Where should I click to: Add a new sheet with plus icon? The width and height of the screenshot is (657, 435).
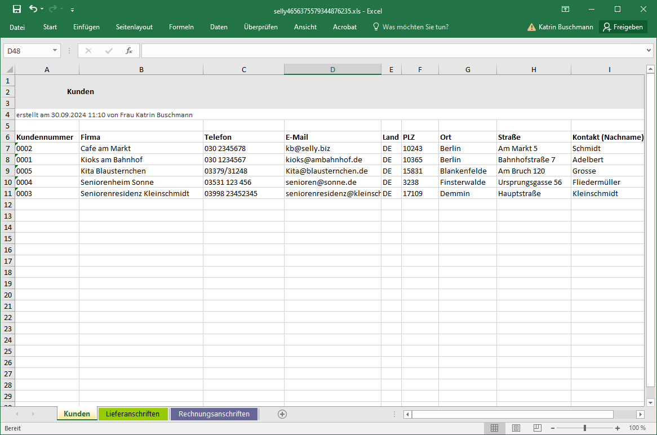(x=282, y=414)
